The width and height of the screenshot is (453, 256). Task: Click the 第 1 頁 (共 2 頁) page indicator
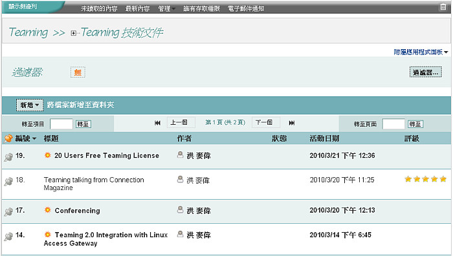pos(225,122)
